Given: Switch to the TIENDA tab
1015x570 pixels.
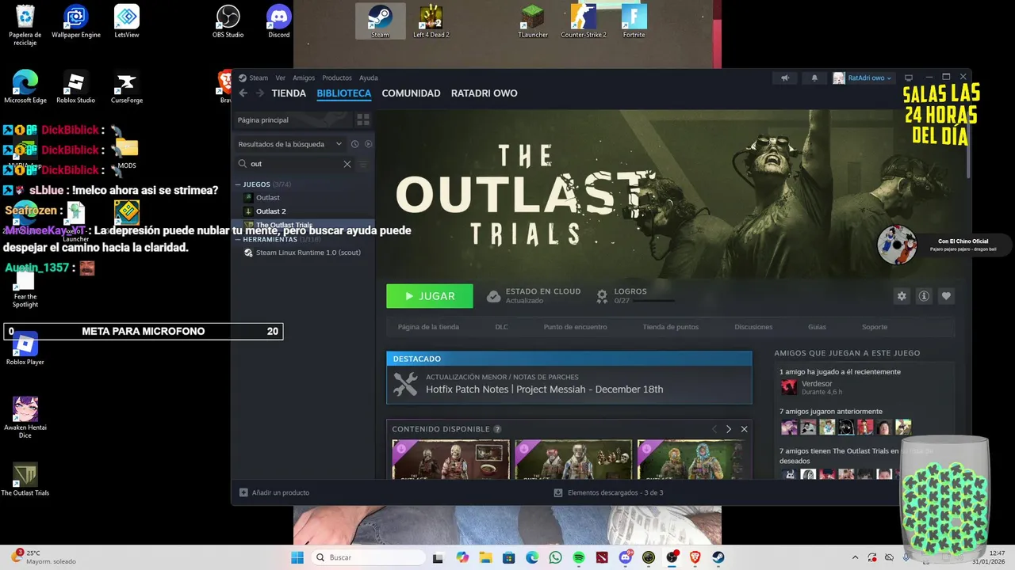Looking at the screenshot, I should tap(289, 93).
